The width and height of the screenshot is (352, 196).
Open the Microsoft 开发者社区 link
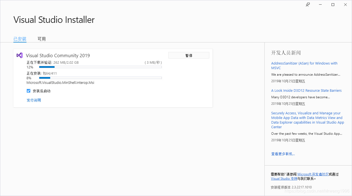coord(313,174)
